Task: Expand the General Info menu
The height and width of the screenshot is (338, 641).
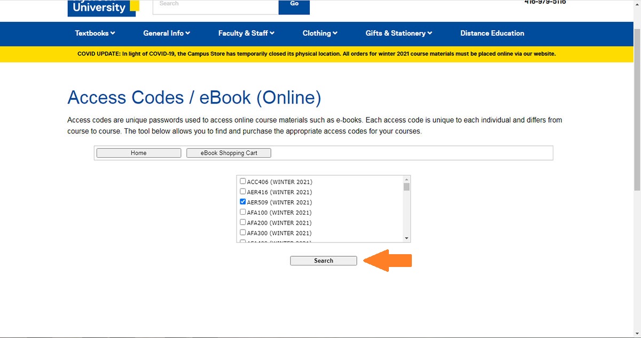Action: 167,33
